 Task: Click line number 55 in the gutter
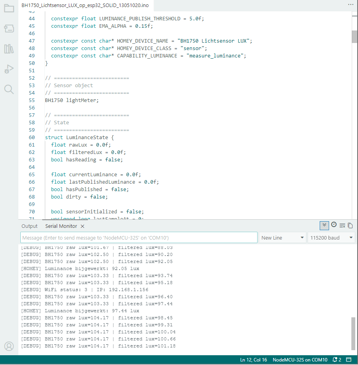[x=32, y=100]
